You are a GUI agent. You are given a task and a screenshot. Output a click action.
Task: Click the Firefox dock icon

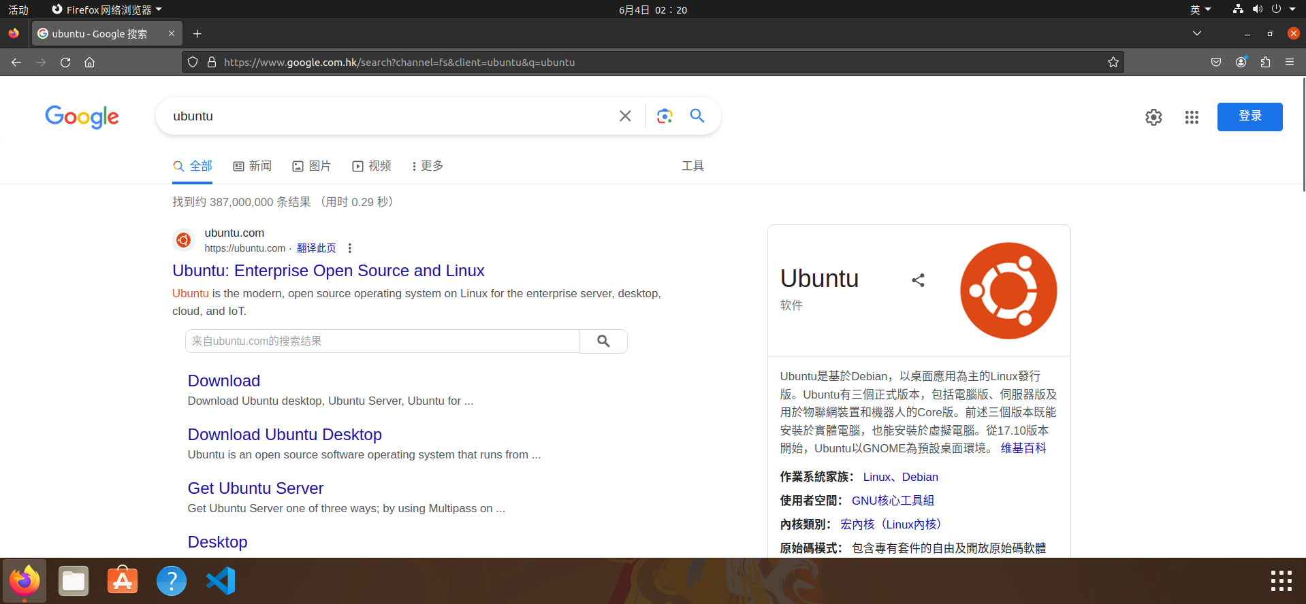25,581
